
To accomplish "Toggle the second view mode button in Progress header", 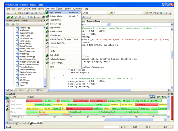I will (154, 97).
